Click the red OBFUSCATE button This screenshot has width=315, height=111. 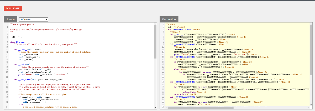click(13, 8)
